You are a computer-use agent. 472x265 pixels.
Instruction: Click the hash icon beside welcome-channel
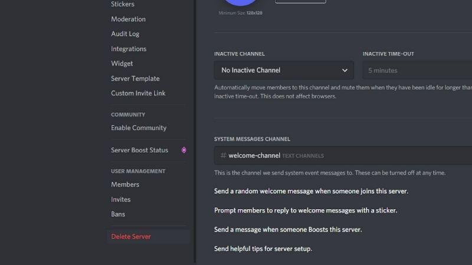(223, 155)
